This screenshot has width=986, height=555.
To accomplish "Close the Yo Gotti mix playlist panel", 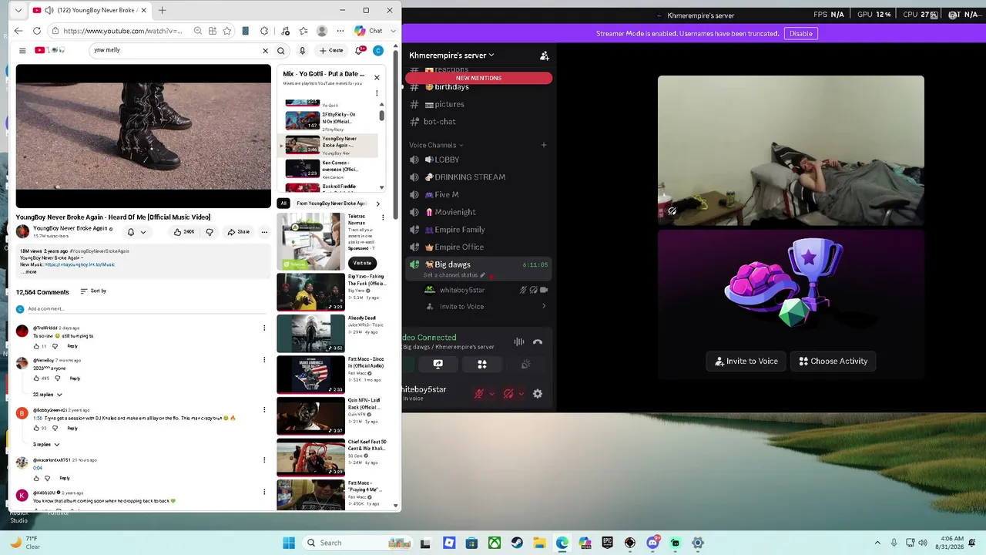I will (377, 77).
